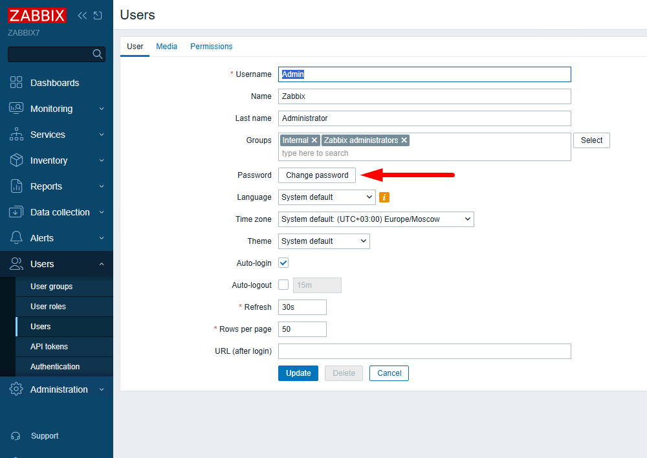Expand the Monitoring menu chevron

[102, 109]
